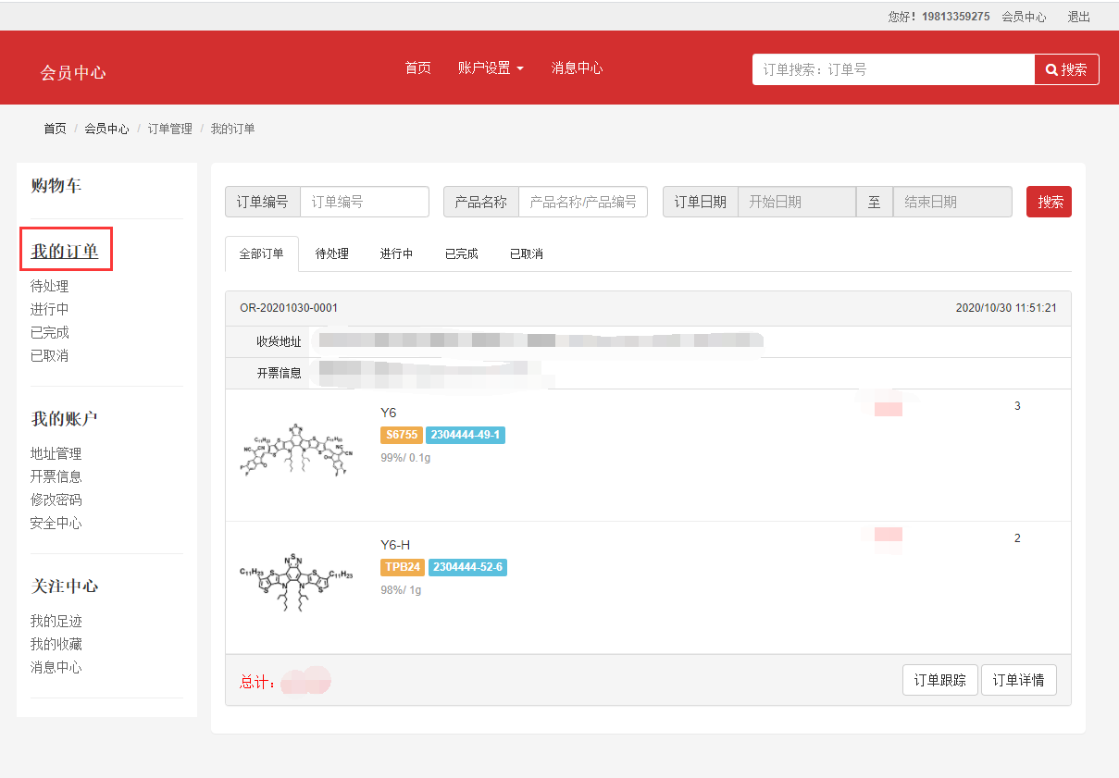
Task: Go to 消息中心 in top navigation
Action: point(577,68)
